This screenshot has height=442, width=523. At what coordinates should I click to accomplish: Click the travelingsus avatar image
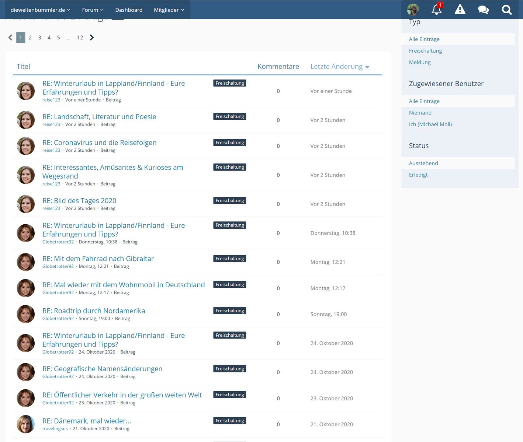(x=26, y=424)
